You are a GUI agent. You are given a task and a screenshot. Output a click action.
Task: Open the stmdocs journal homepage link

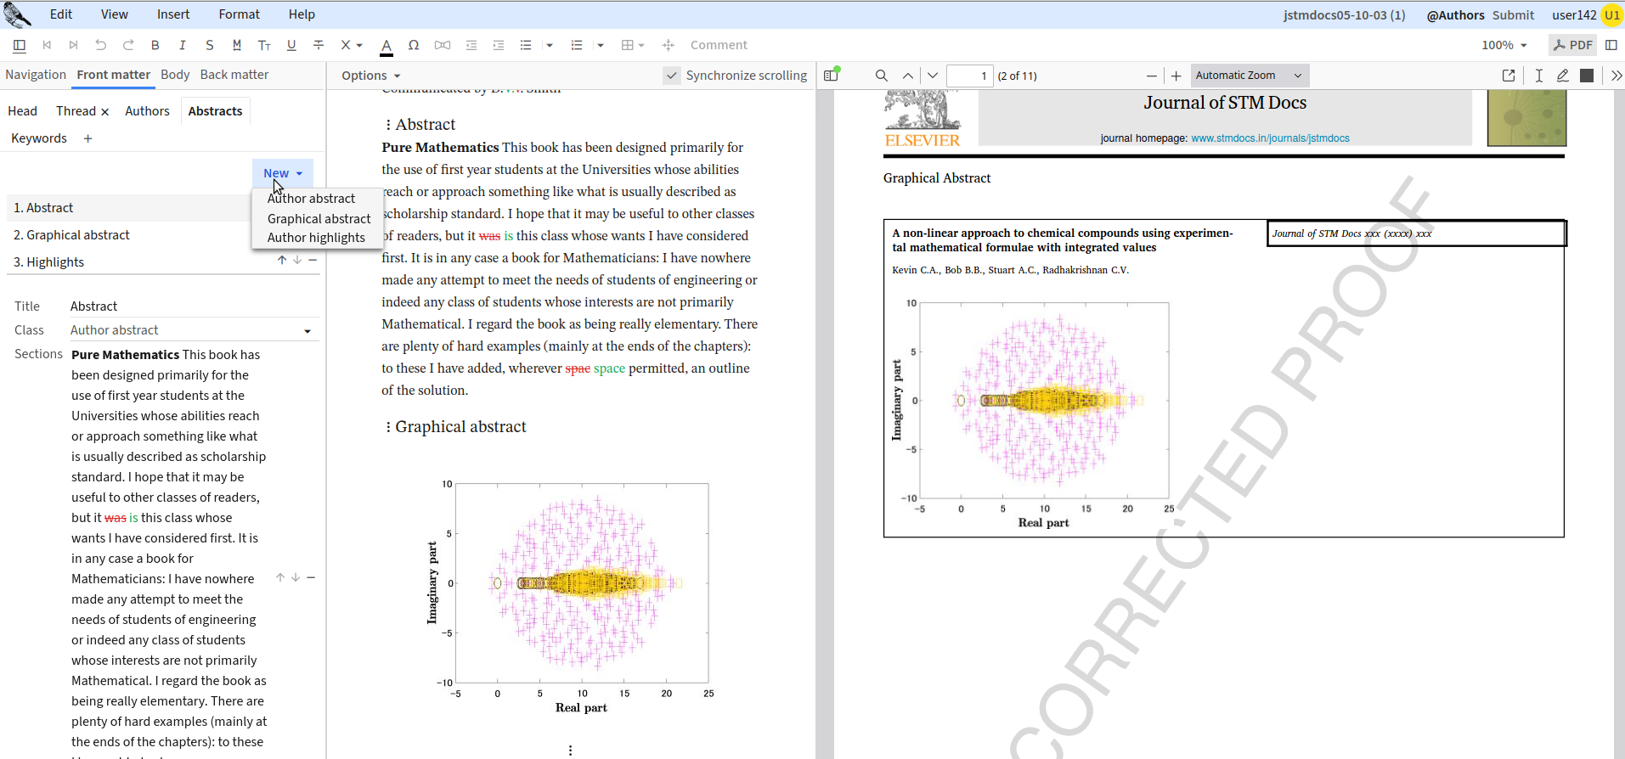pos(1270,138)
